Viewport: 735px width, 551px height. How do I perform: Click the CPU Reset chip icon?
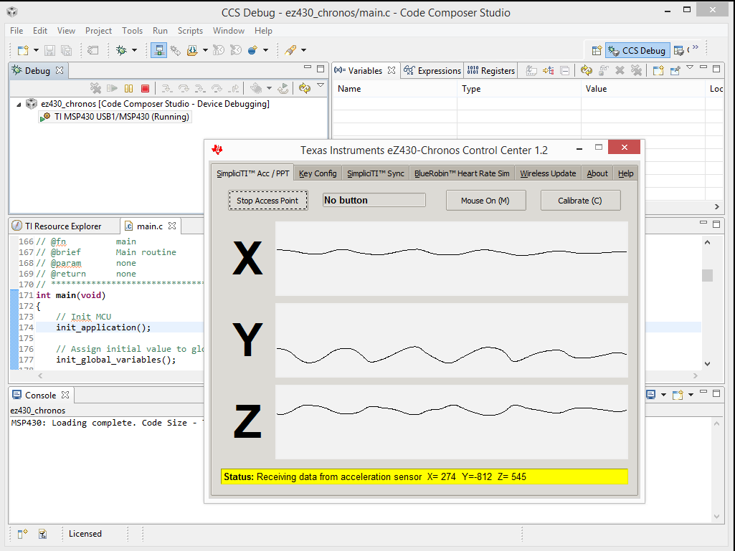coord(256,88)
